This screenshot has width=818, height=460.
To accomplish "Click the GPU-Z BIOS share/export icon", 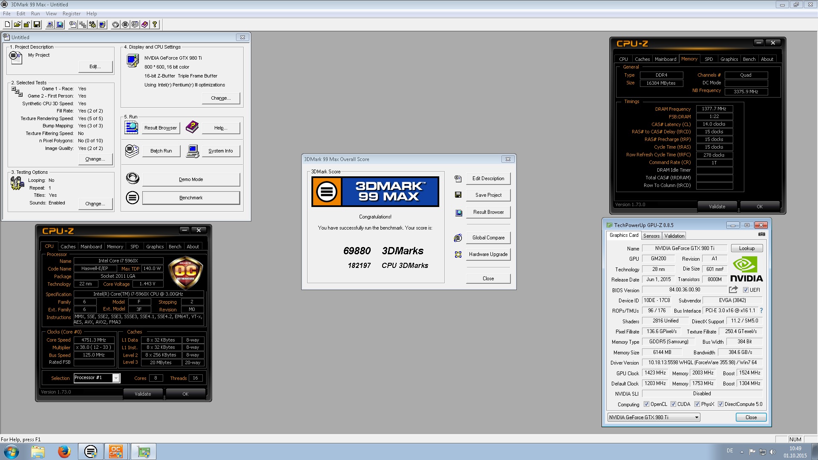I will [x=733, y=290].
